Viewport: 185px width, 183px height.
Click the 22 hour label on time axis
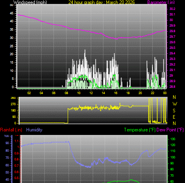click(x=152, y=93)
